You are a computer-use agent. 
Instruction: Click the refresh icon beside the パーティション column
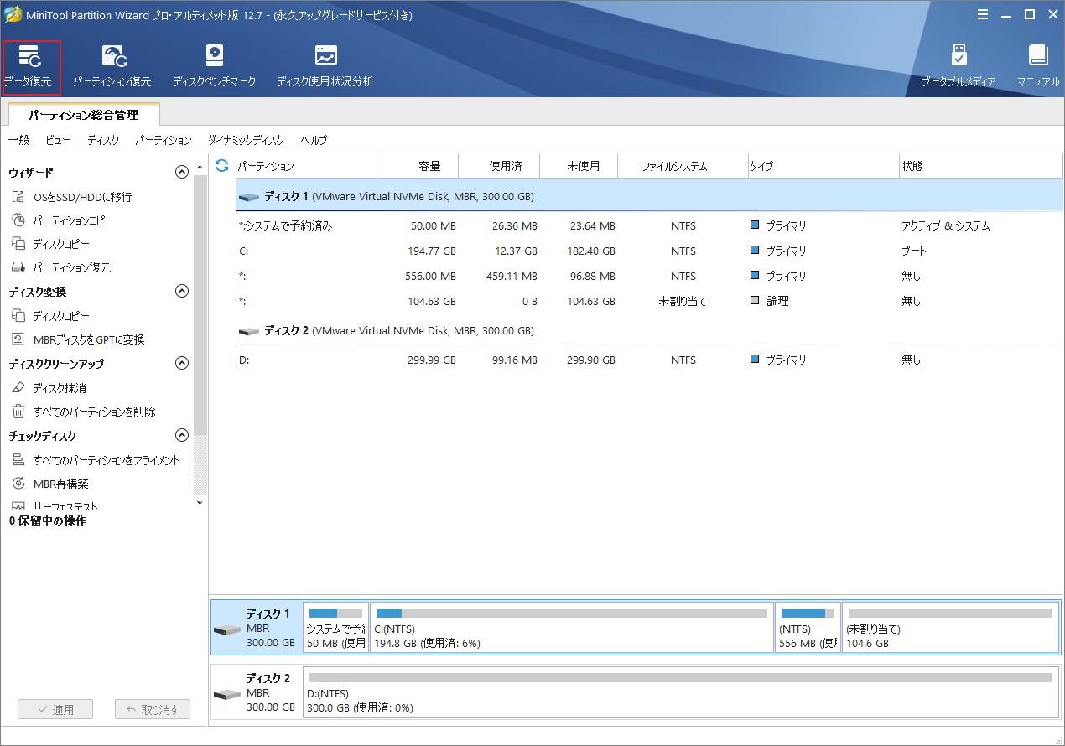222,166
